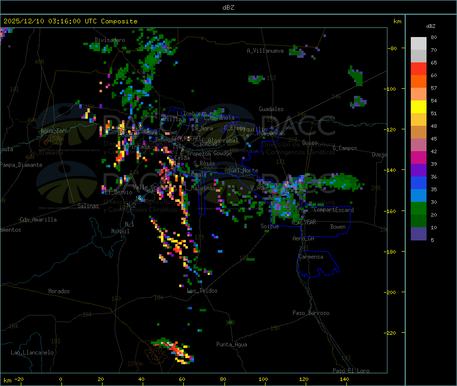Click the Pampa_Diamante label
Screen dimensions: 457x386
[x=21, y=165]
